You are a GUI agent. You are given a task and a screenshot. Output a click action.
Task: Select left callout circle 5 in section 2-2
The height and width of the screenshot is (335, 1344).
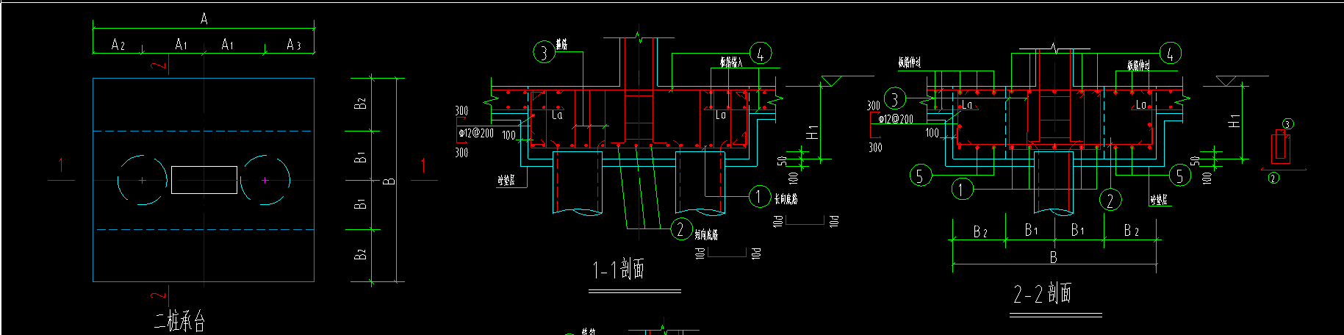pyautogui.click(x=920, y=176)
